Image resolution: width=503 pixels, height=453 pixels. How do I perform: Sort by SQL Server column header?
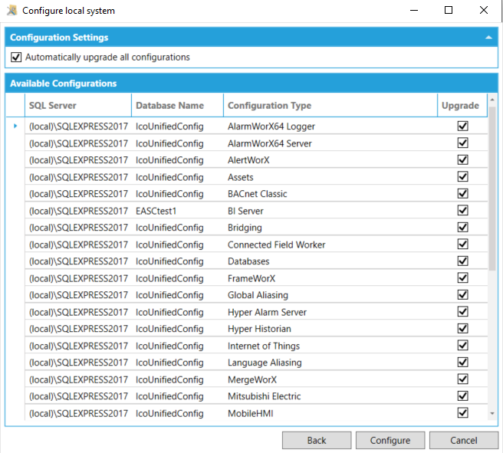(78, 106)
